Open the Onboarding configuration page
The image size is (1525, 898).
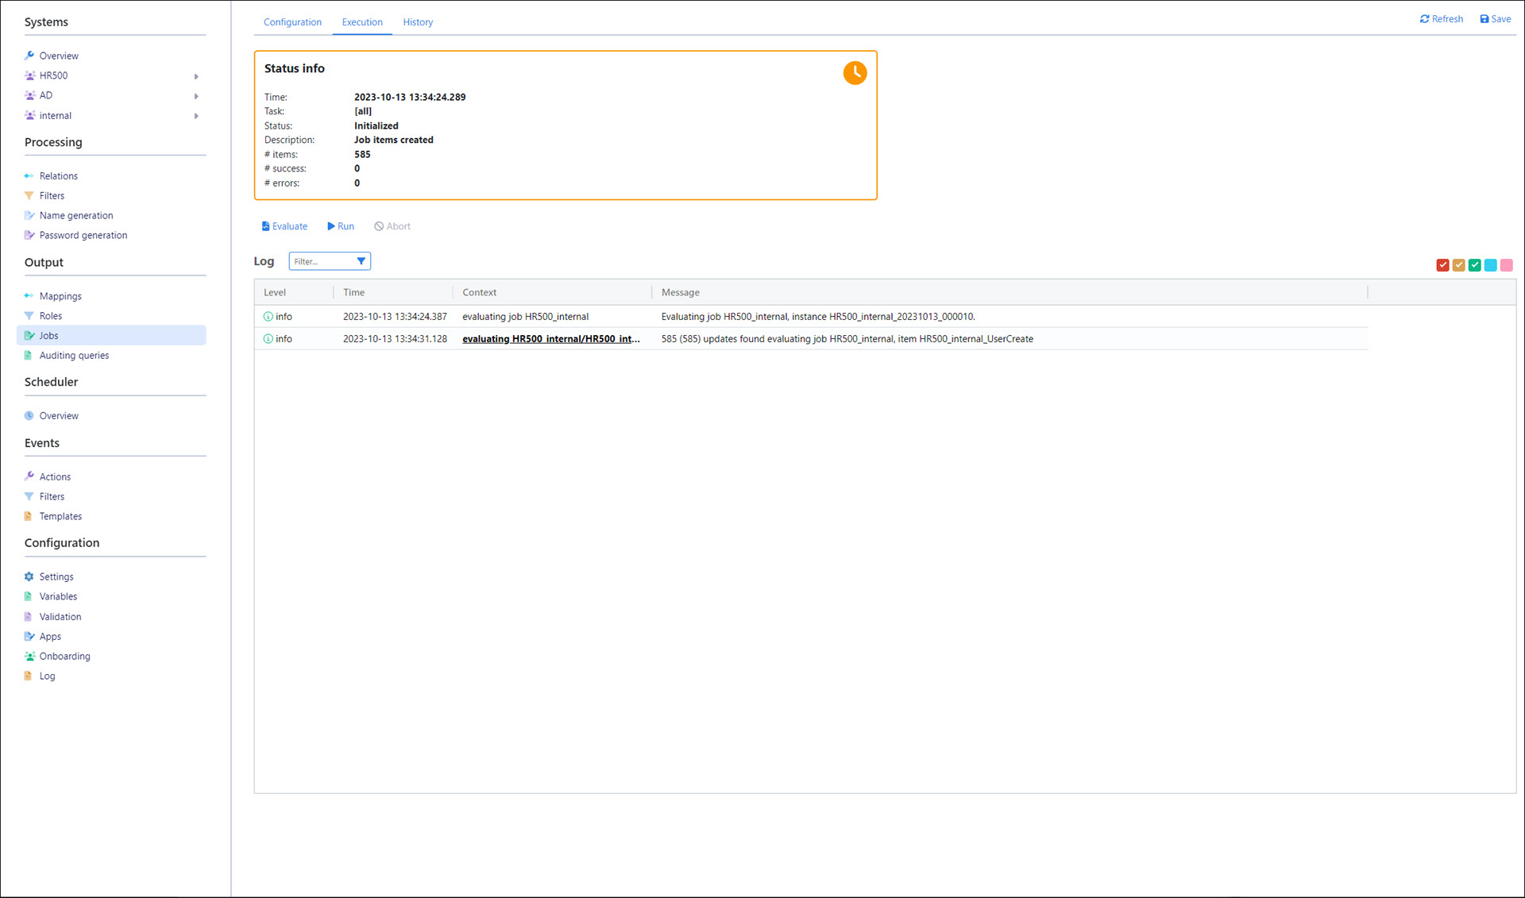[x=64, y=656]
